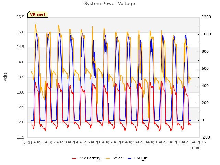Click the -200 right axis value

click(x=206, y=137)
